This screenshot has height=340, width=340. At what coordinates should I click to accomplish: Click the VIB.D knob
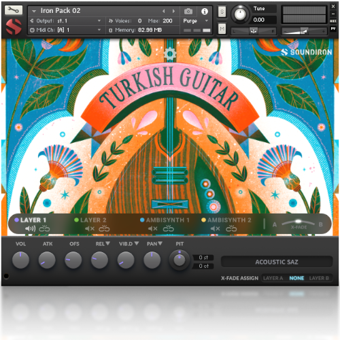tap(126, 260)
